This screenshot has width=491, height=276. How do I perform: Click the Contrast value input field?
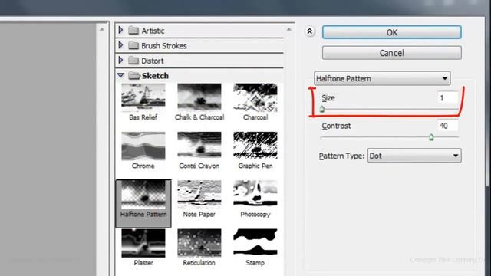tap(447, 126)
